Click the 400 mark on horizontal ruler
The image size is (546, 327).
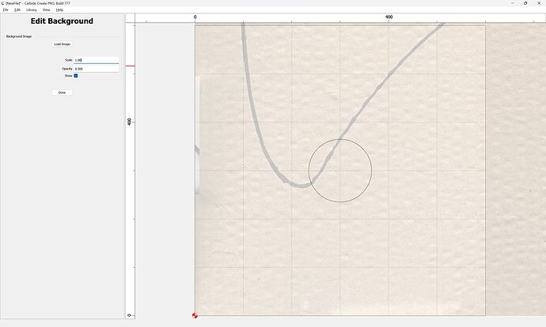389,17
